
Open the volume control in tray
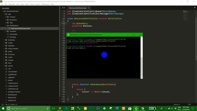[172, 108]
